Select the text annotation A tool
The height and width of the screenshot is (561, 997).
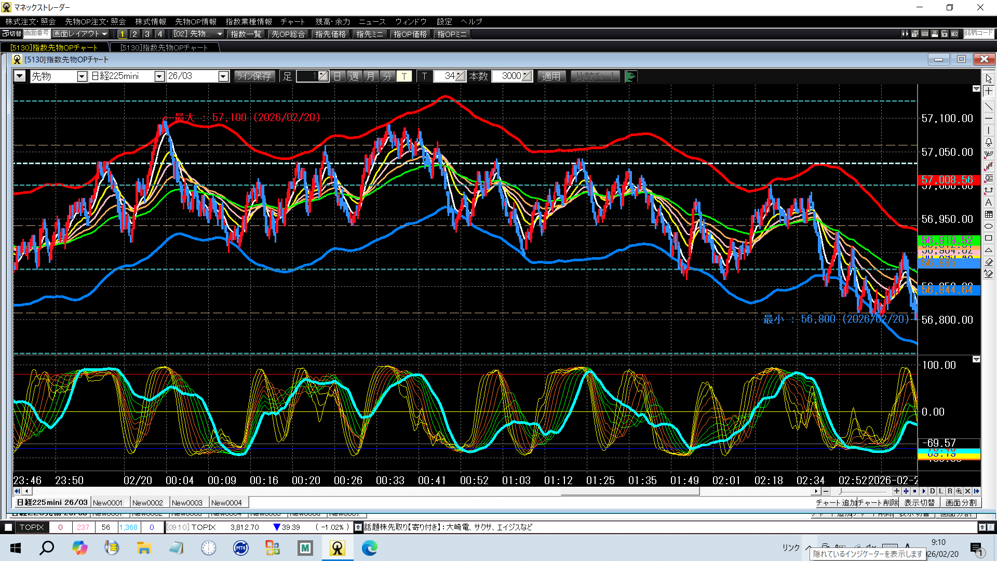coord(988,202)
